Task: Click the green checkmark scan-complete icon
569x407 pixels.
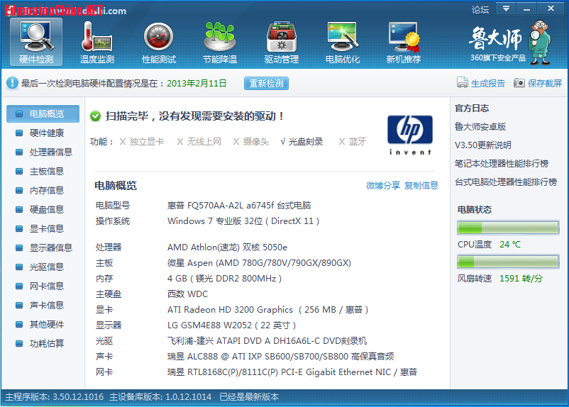Action: pos(96,116)
